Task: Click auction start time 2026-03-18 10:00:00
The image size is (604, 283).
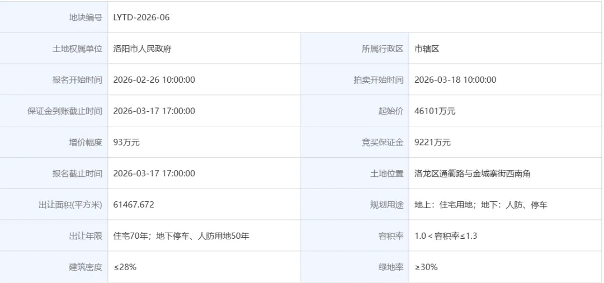Action: click(x=455, y=80)
